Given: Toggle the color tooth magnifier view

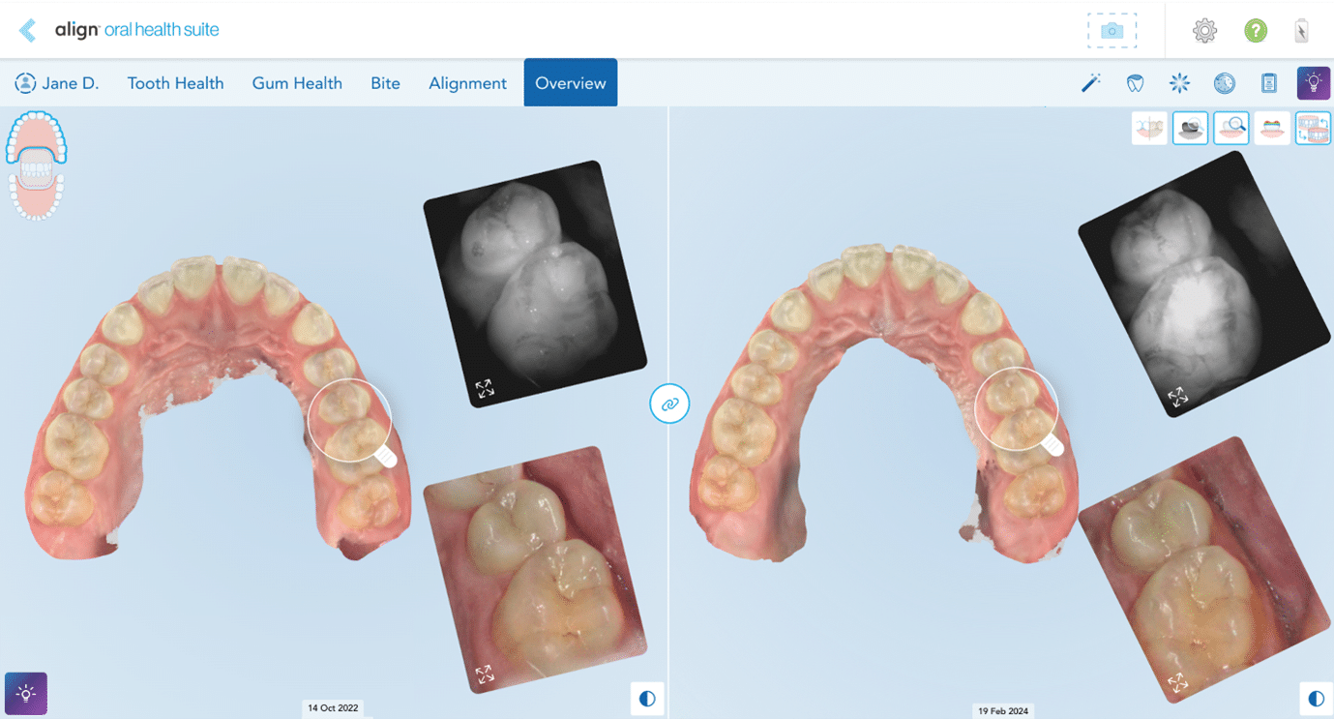Looking at the screenshot, I should [x=1231, y=128].
